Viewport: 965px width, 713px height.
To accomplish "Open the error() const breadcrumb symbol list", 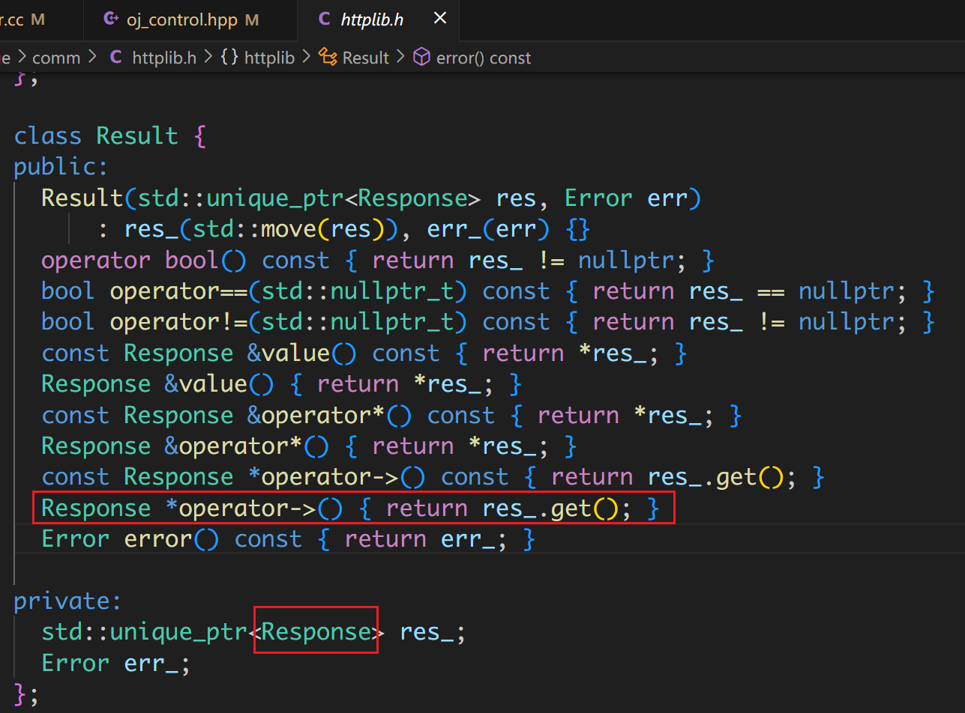I will (484, 58).
